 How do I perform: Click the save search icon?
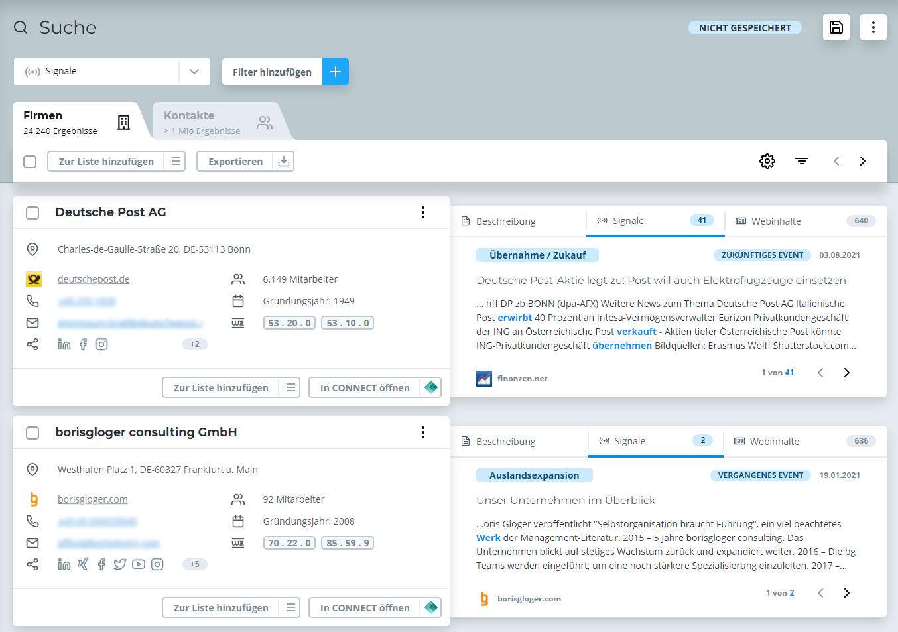pyautogui.click(x=836, y=27)
